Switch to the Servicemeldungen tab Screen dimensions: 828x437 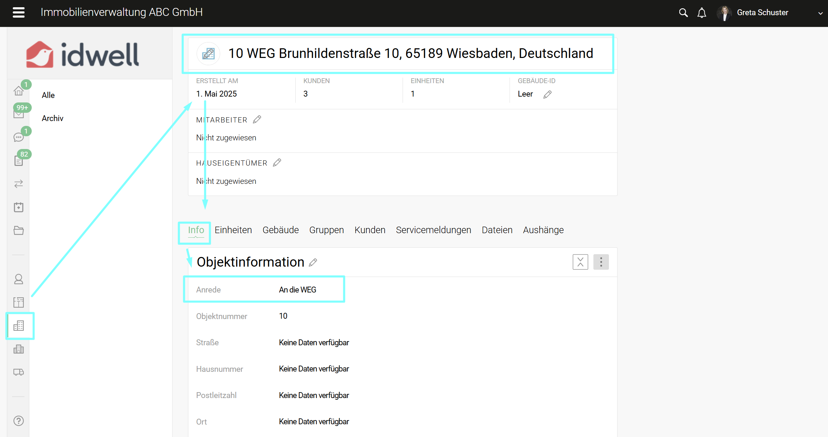[x=433, y=230]
